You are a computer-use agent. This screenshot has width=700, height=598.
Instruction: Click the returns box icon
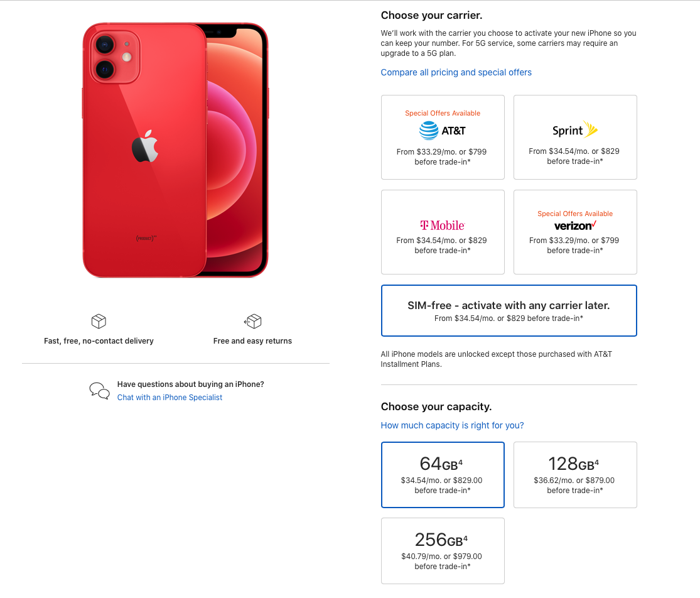point(252,321)
